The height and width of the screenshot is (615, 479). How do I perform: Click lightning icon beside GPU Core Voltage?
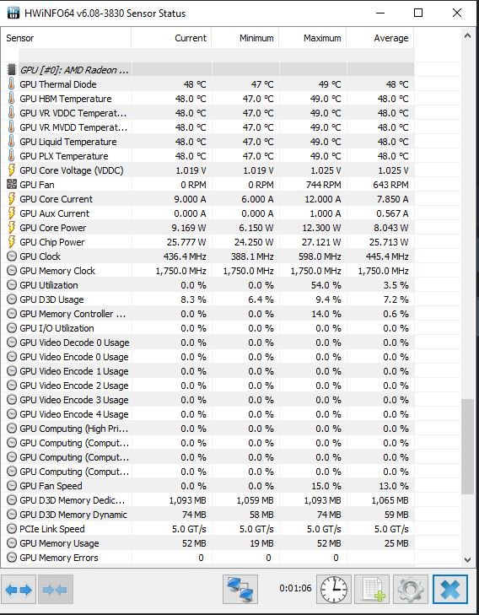click(x=12, y=170)
